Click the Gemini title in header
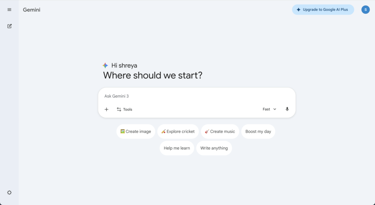Image resolution: width=375 pixels, height=205 pixels. [31, 10]
